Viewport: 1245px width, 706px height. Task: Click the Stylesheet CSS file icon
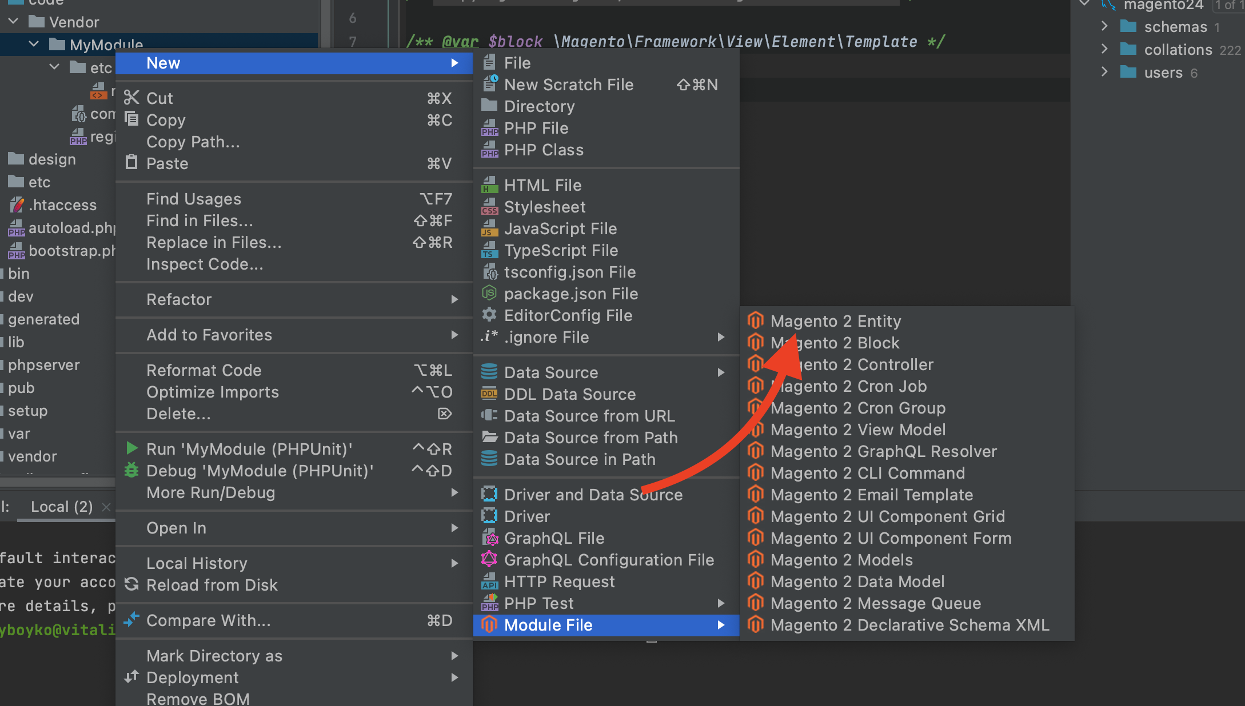coord(489,207)
